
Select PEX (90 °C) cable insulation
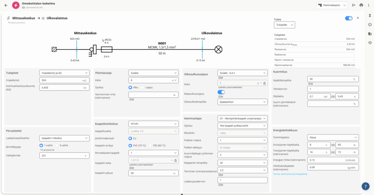pyautogui.click(x=150, y=146)
